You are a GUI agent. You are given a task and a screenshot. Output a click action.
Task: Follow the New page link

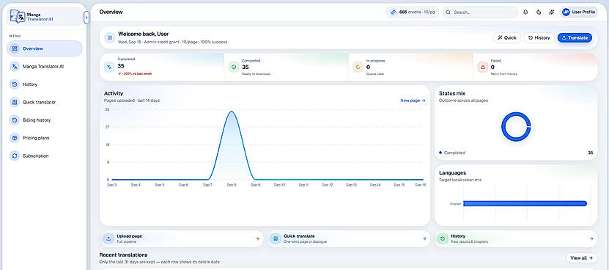tap(413, 101)
